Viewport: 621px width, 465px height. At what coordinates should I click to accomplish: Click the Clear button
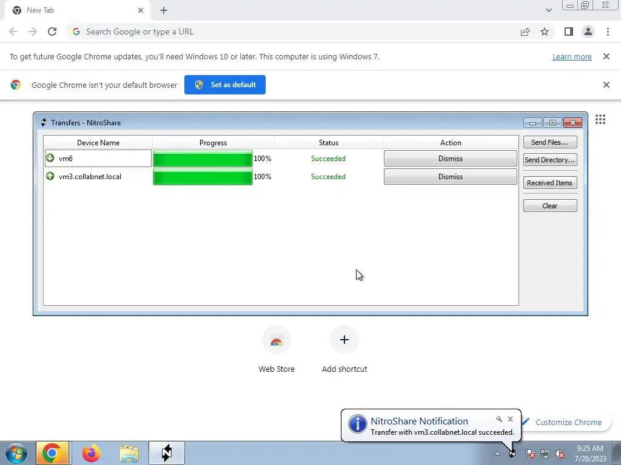(549, 206)
